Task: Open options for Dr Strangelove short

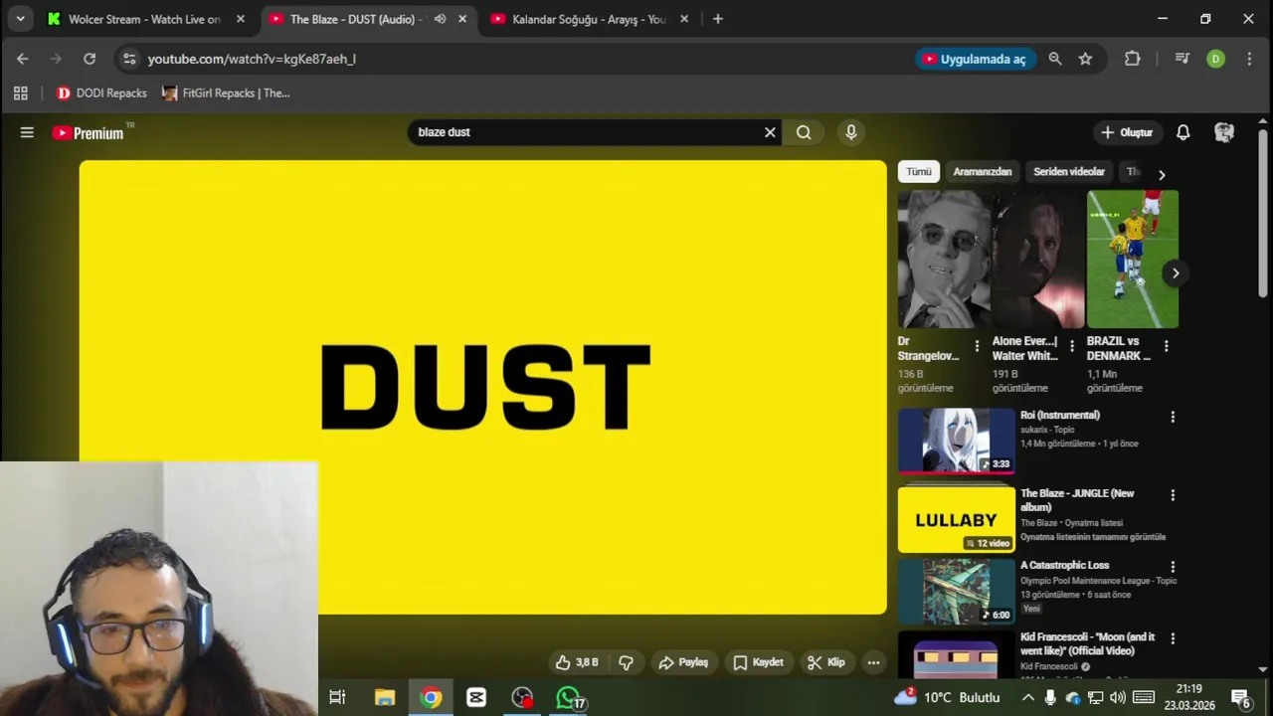Action: [977, 346]
